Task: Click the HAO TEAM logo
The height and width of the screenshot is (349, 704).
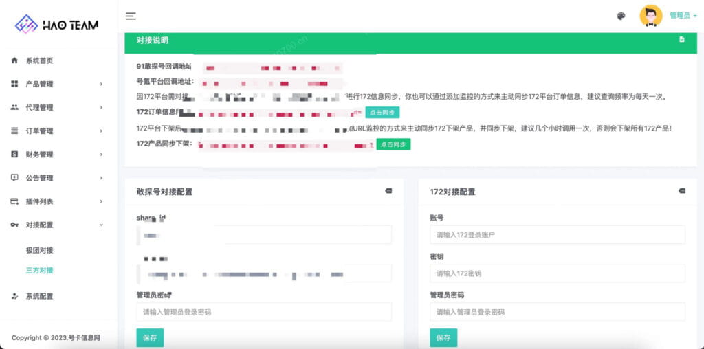Action: 56,24
